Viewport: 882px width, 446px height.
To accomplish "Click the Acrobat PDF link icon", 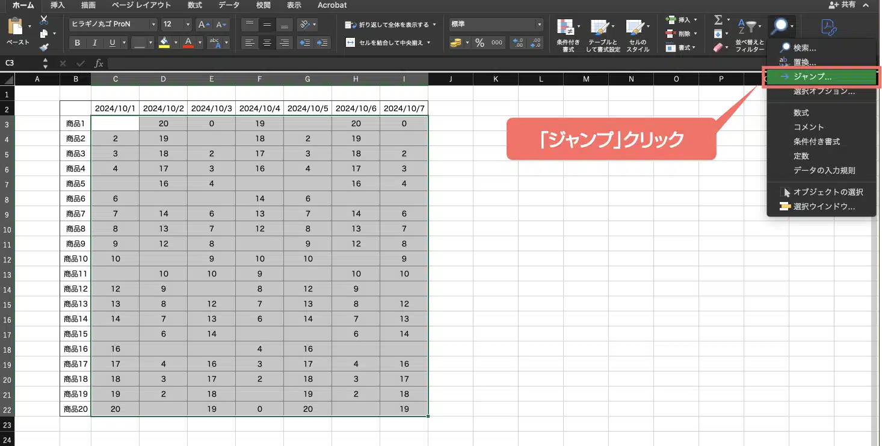I will click(830, 28).
